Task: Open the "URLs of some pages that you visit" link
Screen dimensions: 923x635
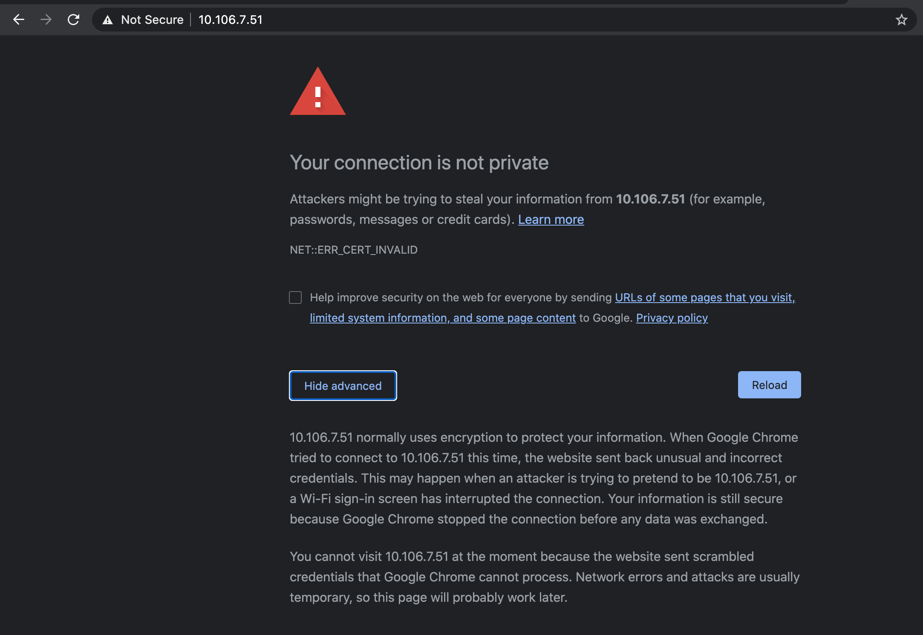Action: (x=704, y=297)
